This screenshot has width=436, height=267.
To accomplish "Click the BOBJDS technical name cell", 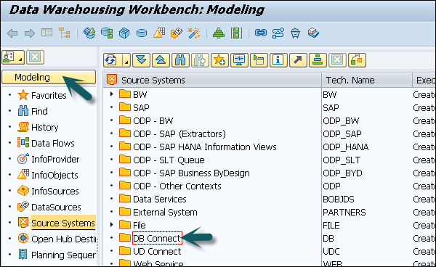I will pos(339,199).
